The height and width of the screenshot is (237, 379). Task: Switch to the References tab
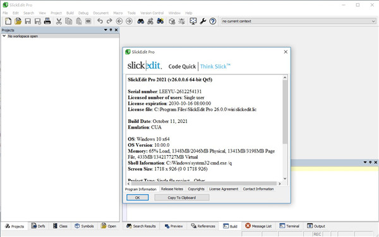click(203, 226)
